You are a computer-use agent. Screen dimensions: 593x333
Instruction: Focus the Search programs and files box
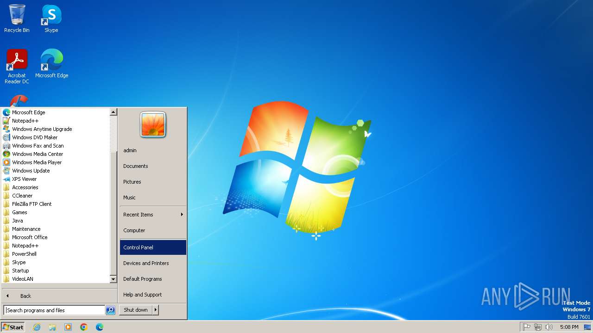tap(54, 310)
